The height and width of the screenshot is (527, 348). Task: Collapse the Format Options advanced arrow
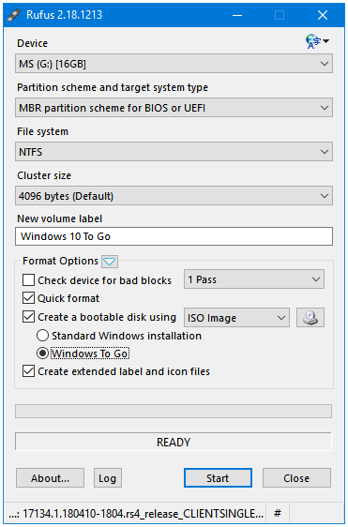[x=110, y=262]
